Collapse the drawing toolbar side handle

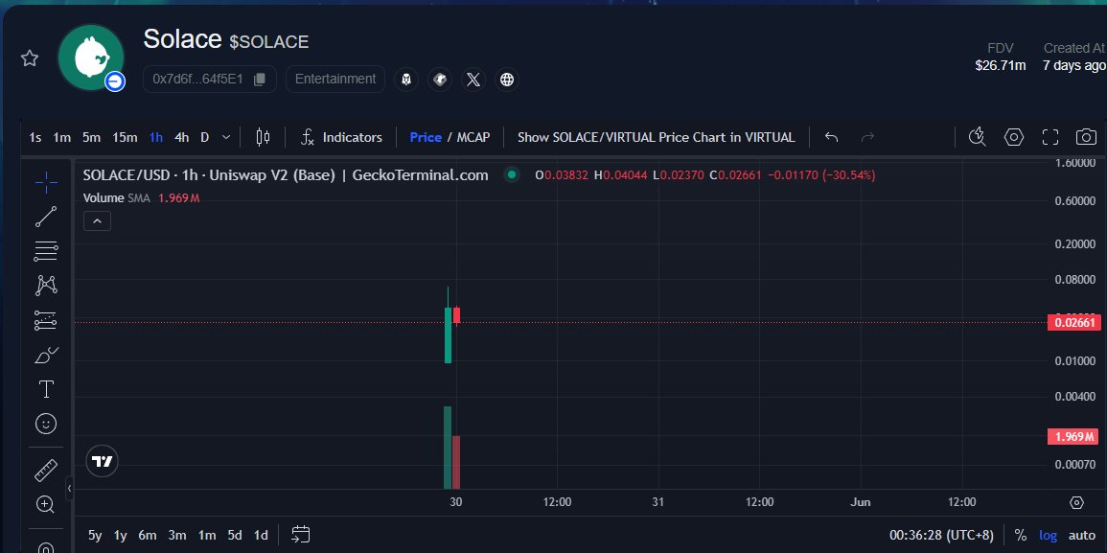(69, 488)
